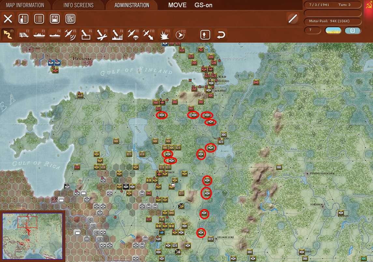Image resolution: width=373 pixels, height=262 pixels.
Task: Select Naval Transport mode (F3) ship icon
Action: (39, 35)
